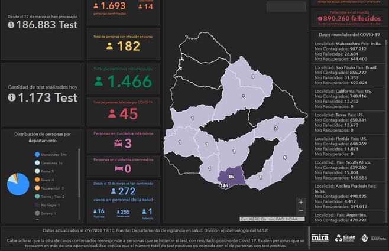Click the person icon next to 1.466 recovered
Image resolution: width=389 pixels, height=251 pixels.
99,82
